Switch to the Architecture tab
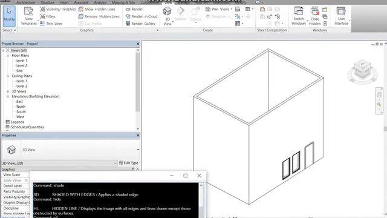Screen dimensions: 387x218 pos(25,2)
